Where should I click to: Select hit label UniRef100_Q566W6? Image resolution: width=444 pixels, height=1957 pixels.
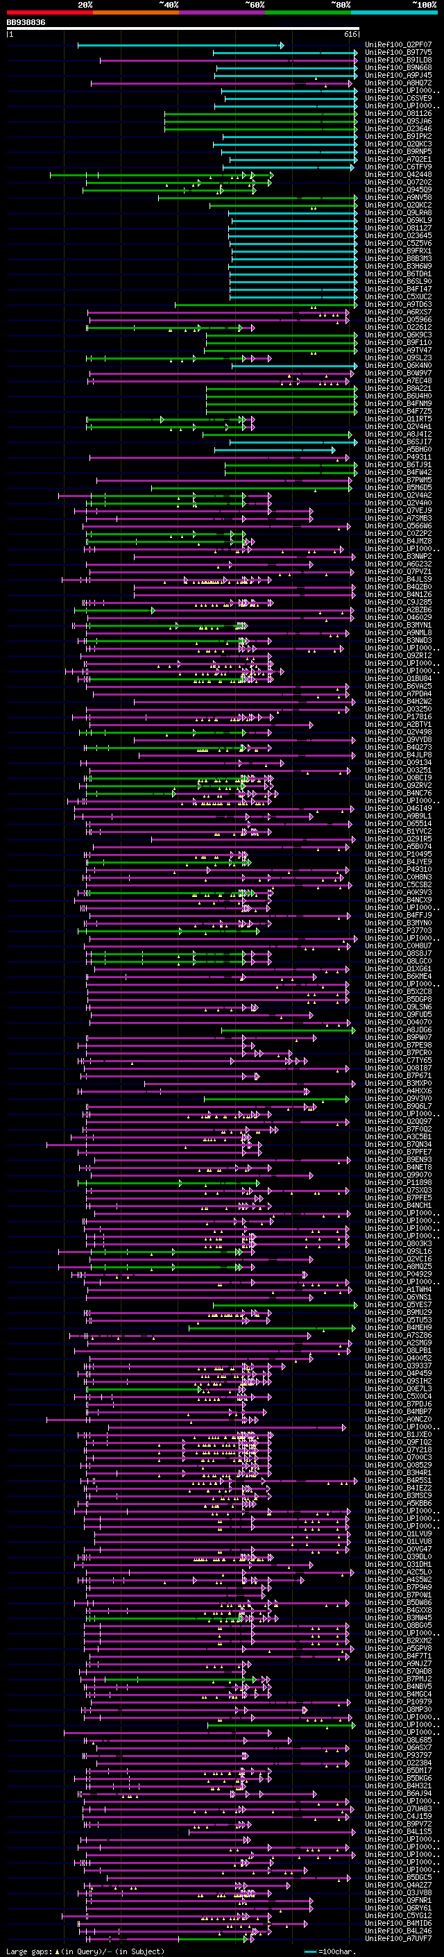(398, 526)
